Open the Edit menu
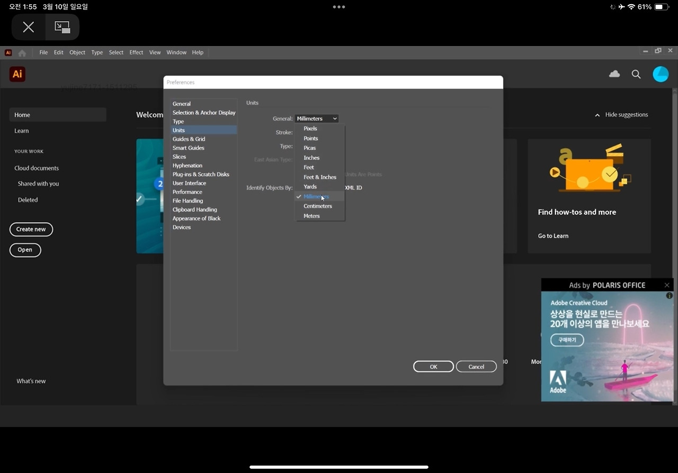Screen dimensions: 678x473 click(59, 52)
